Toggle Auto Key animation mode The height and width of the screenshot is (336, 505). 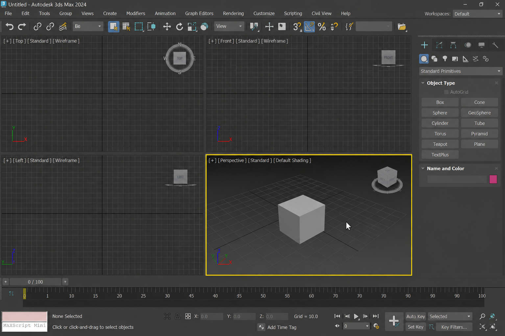click(x=416, y=316)
